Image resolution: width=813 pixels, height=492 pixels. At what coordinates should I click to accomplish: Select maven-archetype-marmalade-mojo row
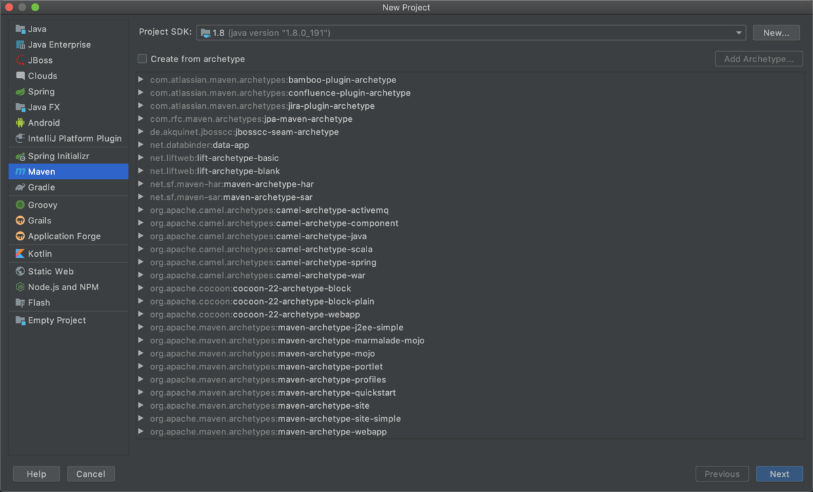[x=470, y=341]
